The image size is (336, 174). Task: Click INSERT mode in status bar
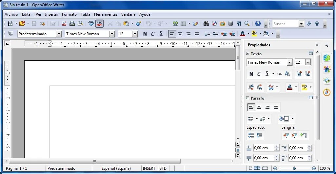tap(149, 168)
